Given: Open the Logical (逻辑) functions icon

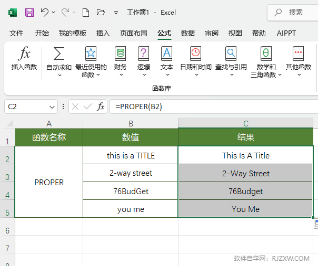Looking at the screenshot, I should click(143, 54).
